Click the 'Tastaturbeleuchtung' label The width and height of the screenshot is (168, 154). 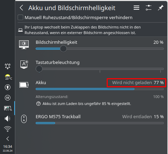pos(58,63)
